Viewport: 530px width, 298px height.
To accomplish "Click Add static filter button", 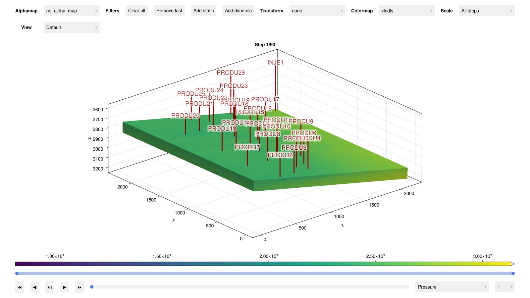I will pos(203,11).
